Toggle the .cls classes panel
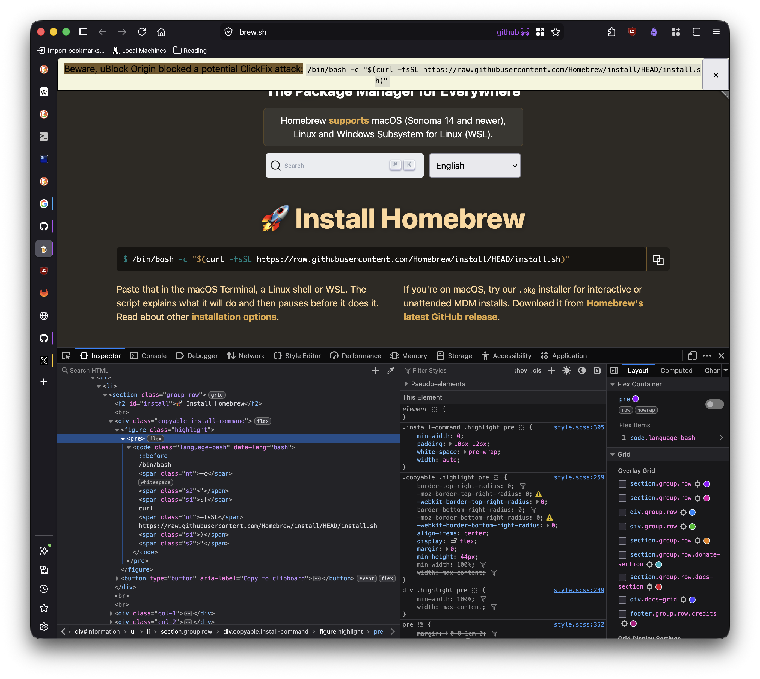The image size is (760, 679). tap(536, 370)
